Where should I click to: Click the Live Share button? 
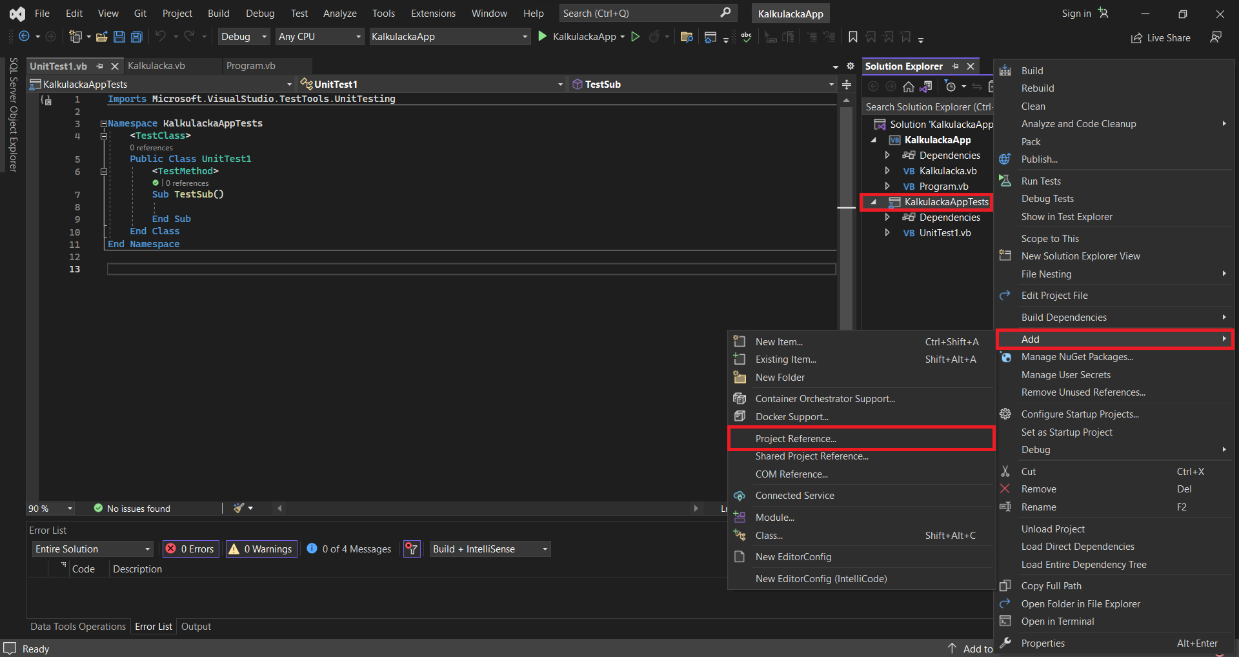[1161, 38]
